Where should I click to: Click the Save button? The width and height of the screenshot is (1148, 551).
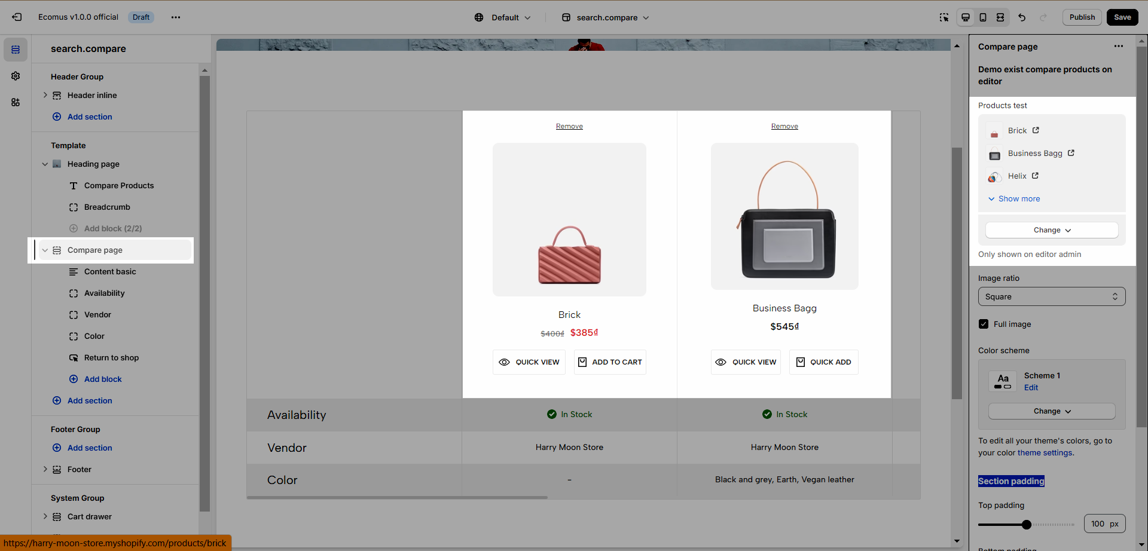1122,17
